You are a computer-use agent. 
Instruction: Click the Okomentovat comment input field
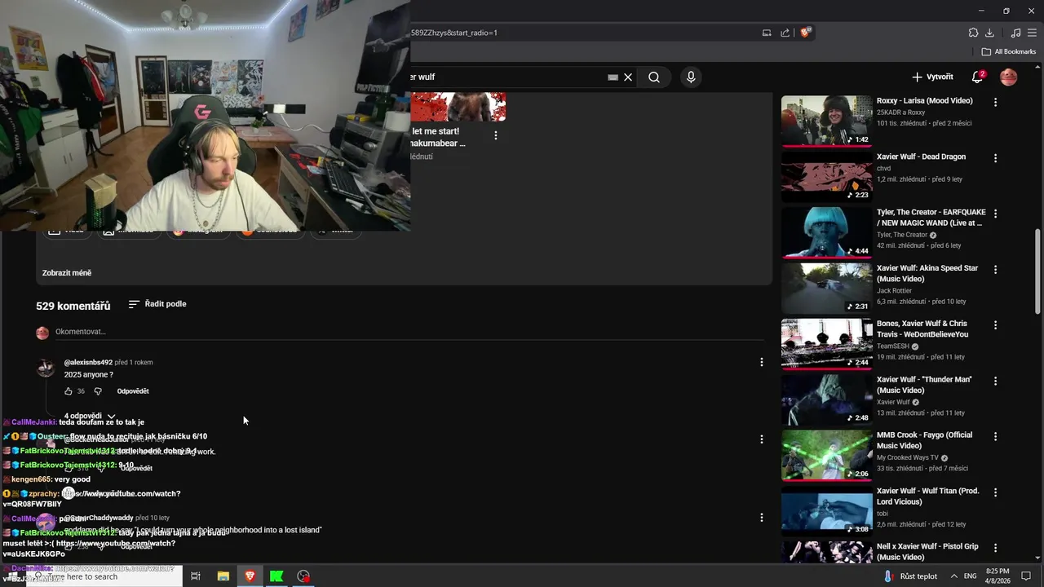point(408,332)
